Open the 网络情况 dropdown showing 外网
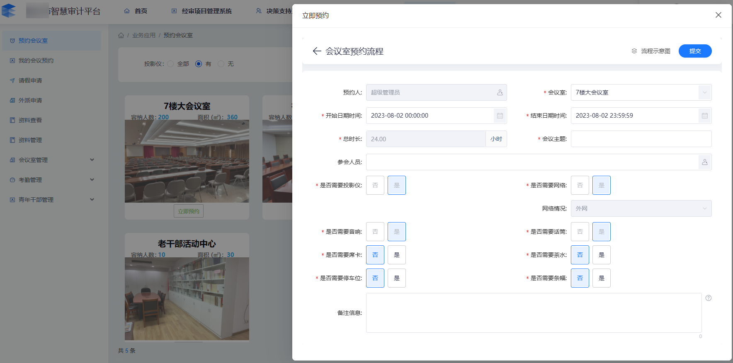Screen dimensions: 733x363 641,208
